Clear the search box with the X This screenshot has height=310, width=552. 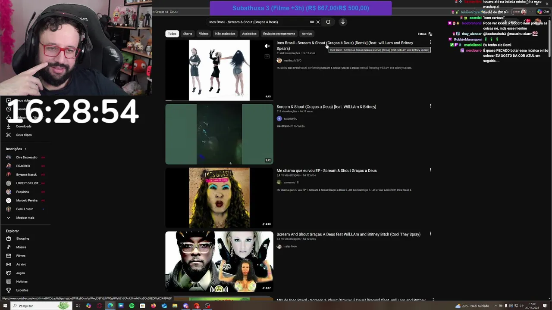pos(318,22)
